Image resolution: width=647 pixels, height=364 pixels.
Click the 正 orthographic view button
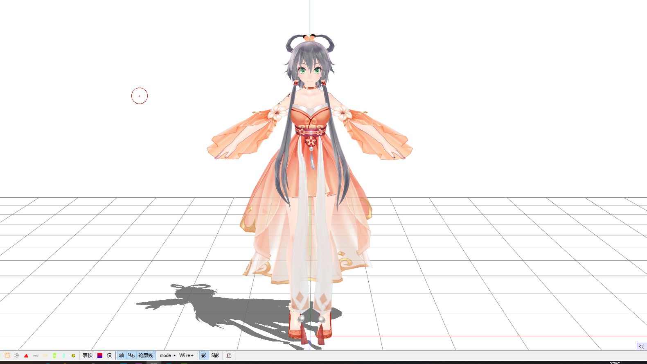(x=229, y=355)
